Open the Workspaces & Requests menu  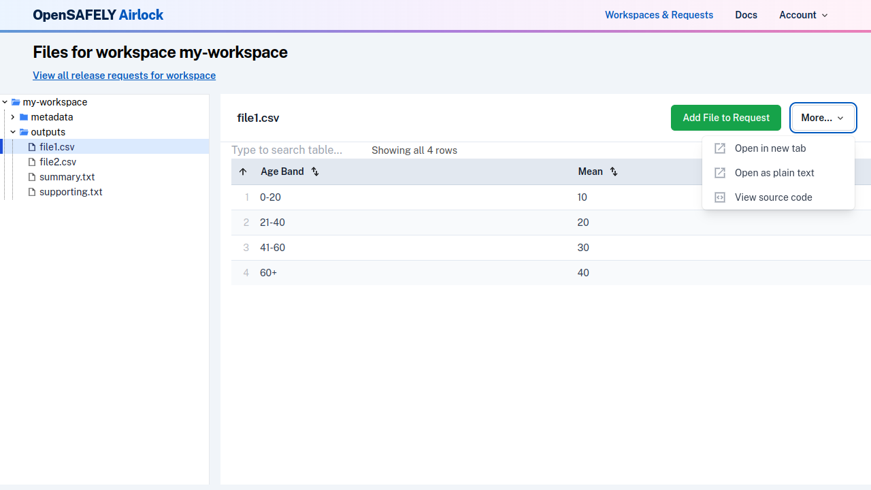659,15
